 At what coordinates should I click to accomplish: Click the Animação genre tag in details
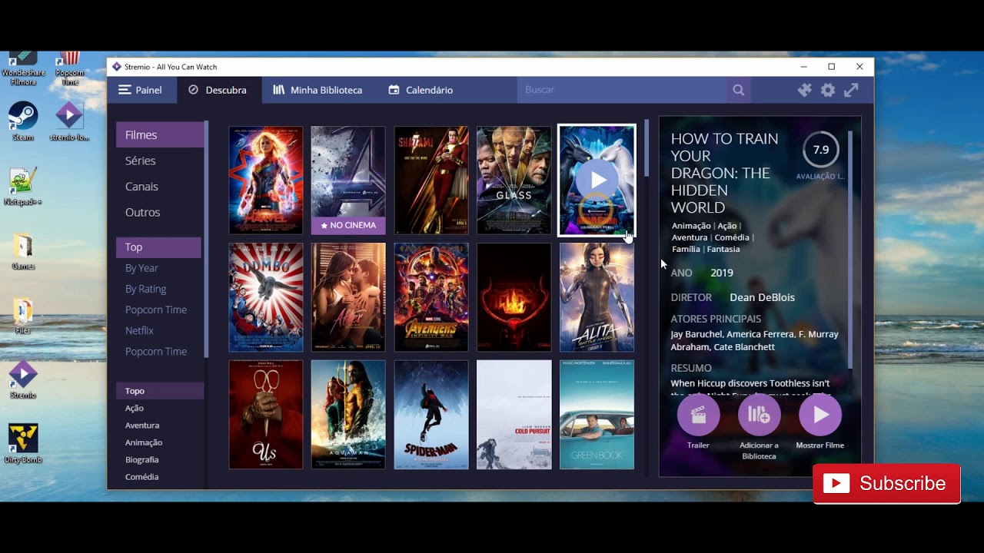pos(691,226)
